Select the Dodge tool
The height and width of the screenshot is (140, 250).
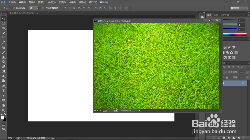click(3, 81)
